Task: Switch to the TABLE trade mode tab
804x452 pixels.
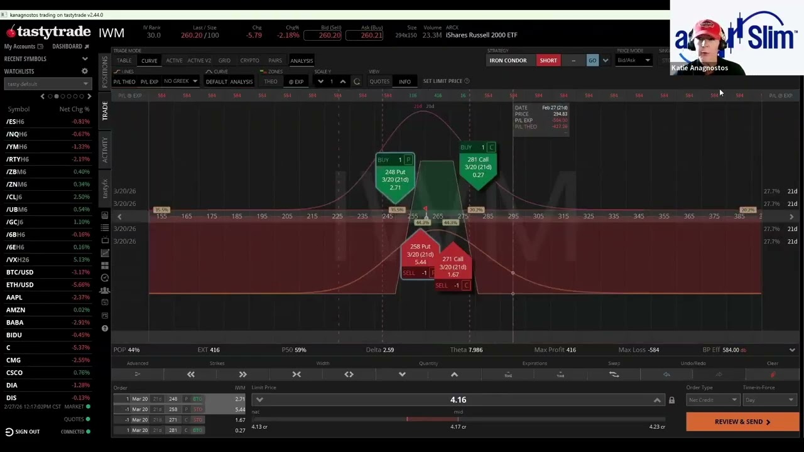Action: pos(124,60)
